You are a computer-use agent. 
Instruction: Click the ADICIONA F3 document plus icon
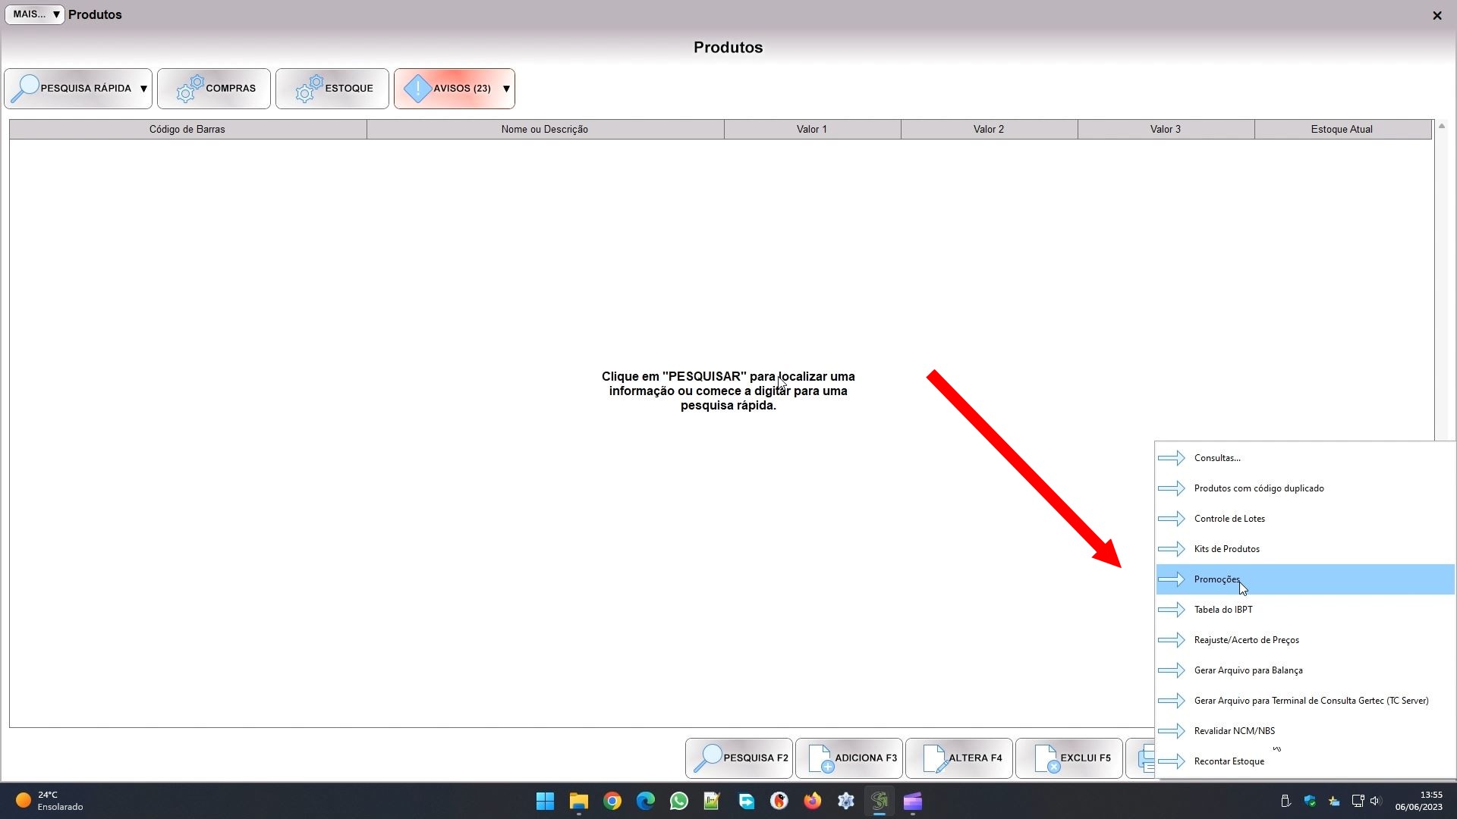tap(820, 758)
